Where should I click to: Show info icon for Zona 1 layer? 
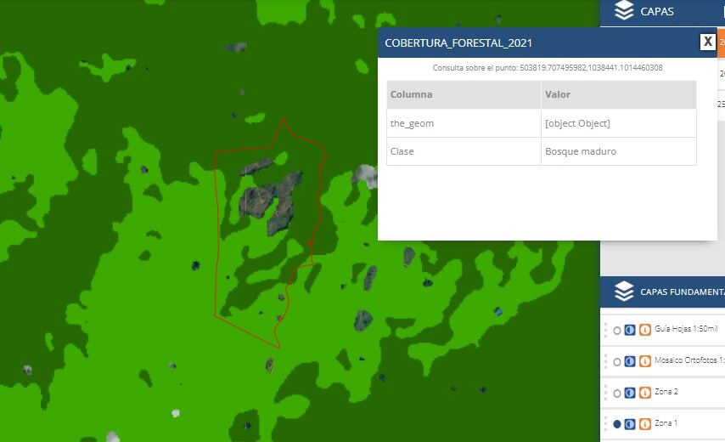point(644,423)
